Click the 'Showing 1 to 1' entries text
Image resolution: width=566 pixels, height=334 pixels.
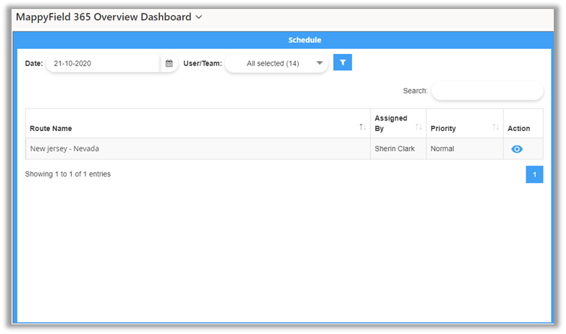click(x=68, y=174)
